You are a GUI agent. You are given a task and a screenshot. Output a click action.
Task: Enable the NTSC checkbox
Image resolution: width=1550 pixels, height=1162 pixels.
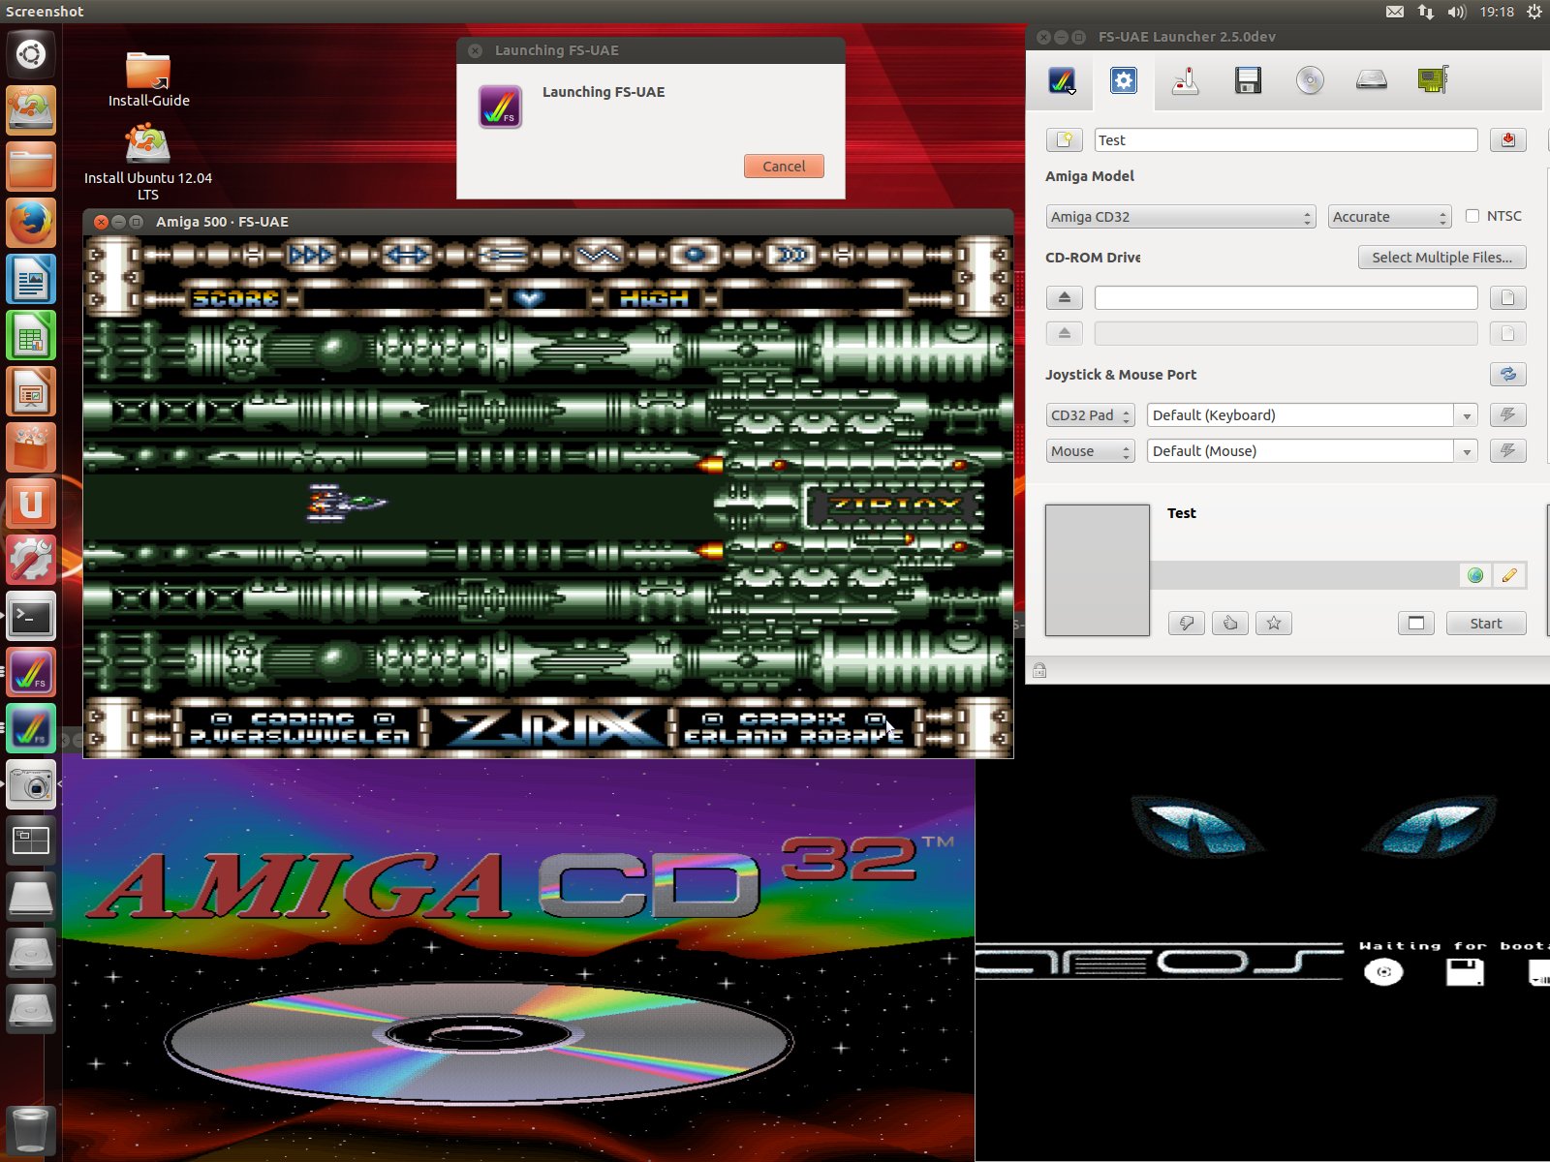click(x=1472, y=216)
